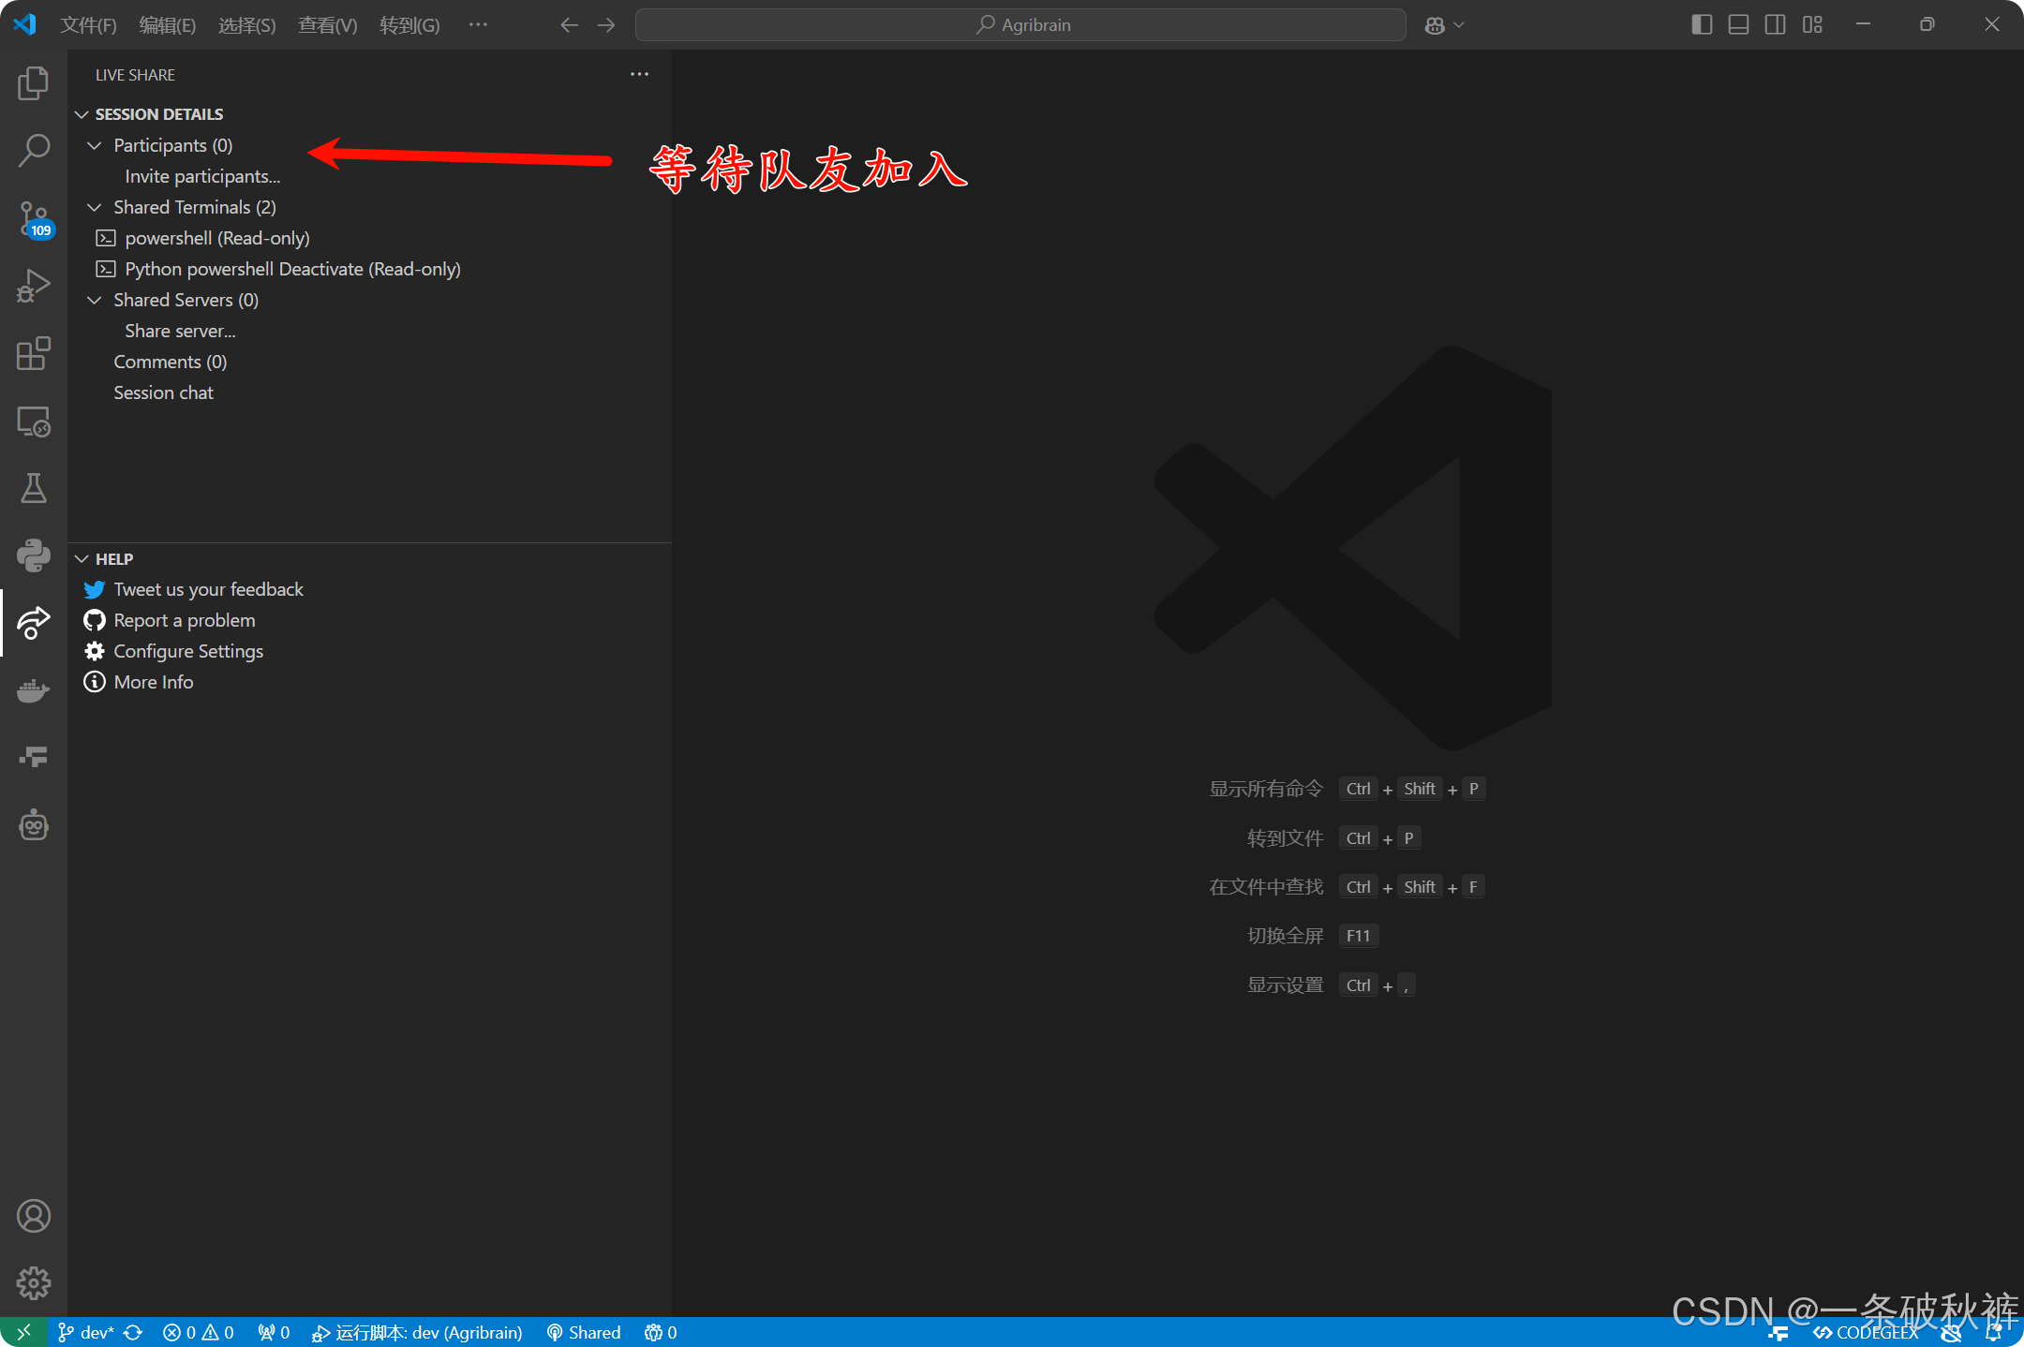Screen dimensions: 2024x1347
Task: Select Comments (0) item
Action: coord(170,362)
